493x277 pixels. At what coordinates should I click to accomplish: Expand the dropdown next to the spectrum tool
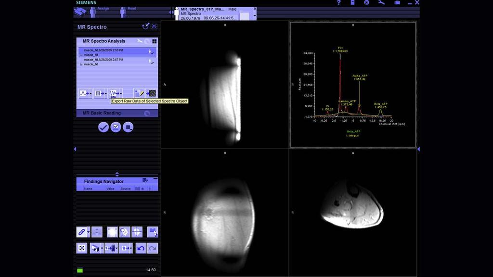pos(90,93)
